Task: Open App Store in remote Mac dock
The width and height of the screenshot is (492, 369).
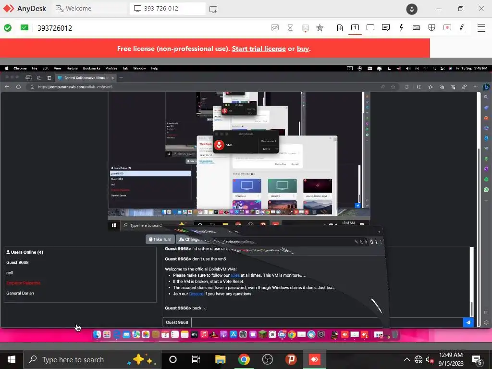Action: pyautogui.click(x=234, y=334)
